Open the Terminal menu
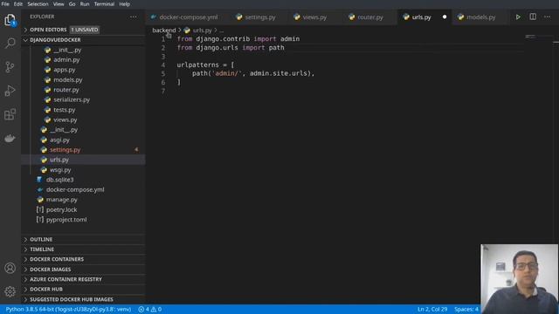Image resolution: width=559 pixels, height=314 pixels. (104, 3)
